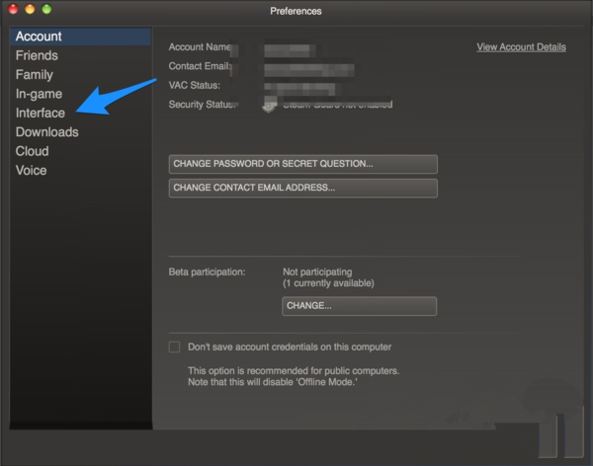This screenshot has height=466, width=593.
Task: Zoom the window with the green button
Action: tap(46, 9)
